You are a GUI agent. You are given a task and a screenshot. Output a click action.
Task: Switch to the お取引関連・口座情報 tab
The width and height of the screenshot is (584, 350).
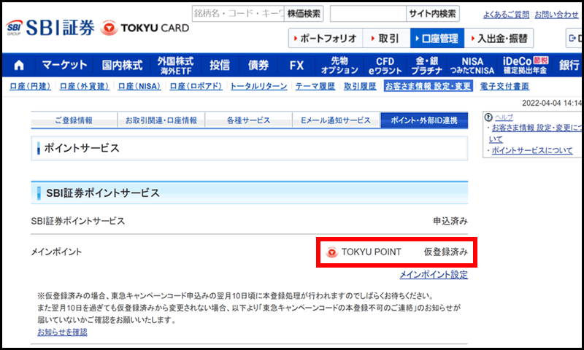point(161,120)
